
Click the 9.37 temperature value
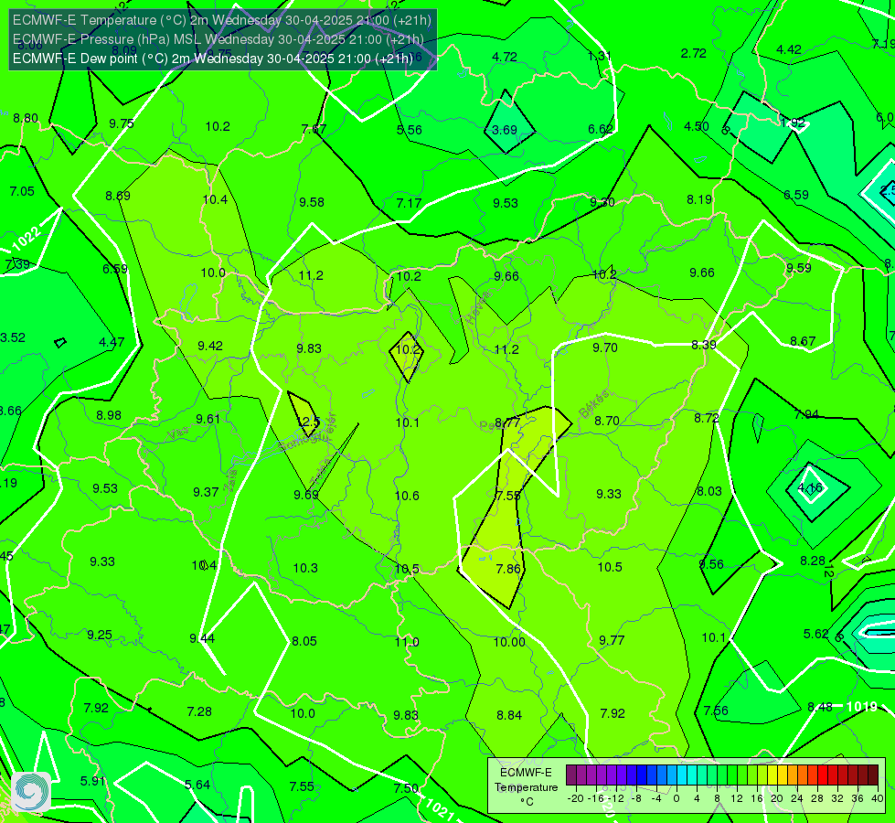[x=206, y=492]
